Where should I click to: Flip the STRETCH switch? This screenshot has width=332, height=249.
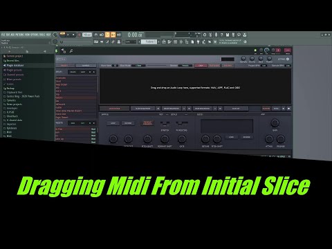click(x=165, y=123)
